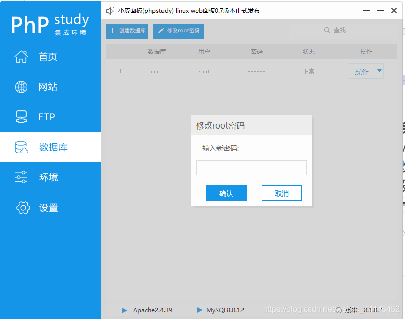Open the hamburger menu in title bar
The height and width of the screenshot is (319, 405).
(x=366, y=11)
